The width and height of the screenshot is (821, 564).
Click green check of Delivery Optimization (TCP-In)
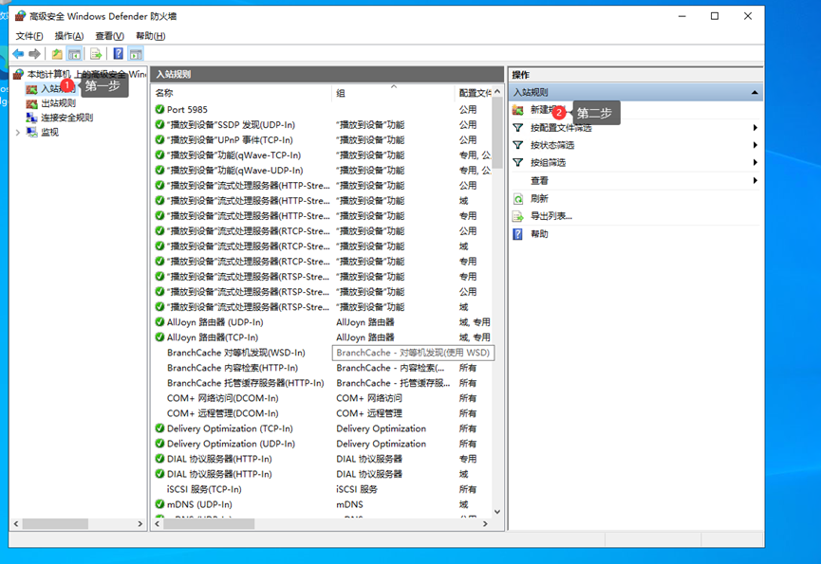[159, 428]
